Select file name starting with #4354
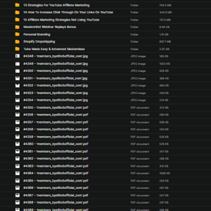211x211 pixels. [x=55, y=100]
